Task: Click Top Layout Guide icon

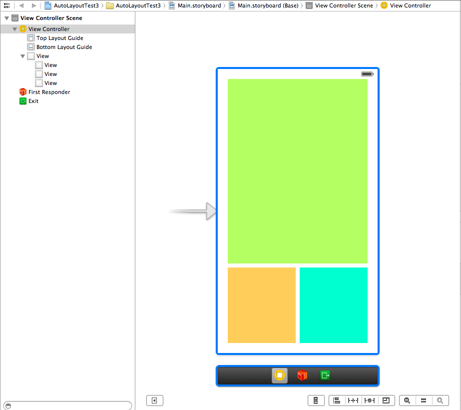Action: coord(31,38)
